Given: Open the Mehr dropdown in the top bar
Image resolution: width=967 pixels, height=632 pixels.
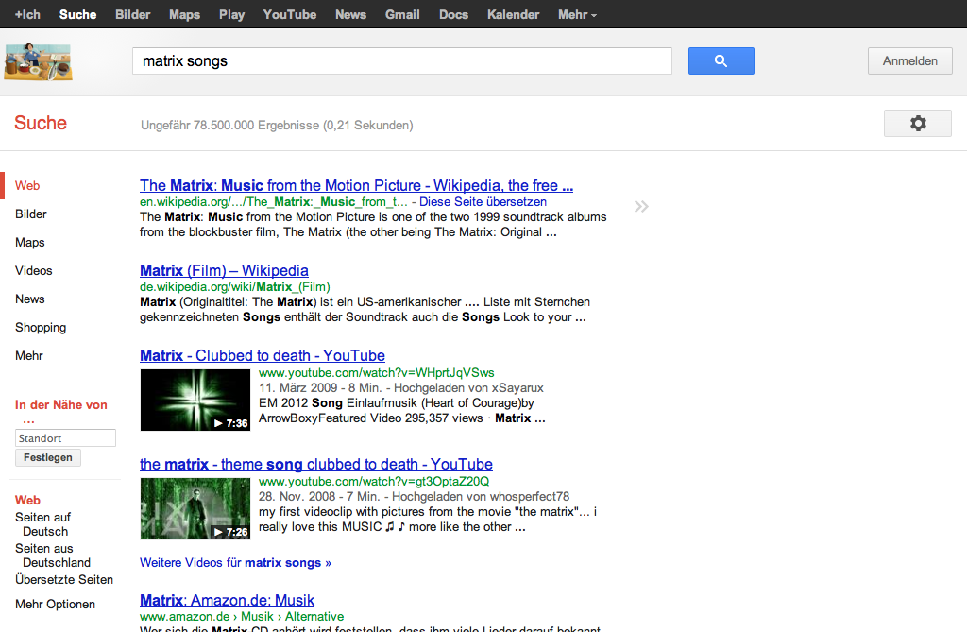Looking at the screenshot, I should point(577,14).
